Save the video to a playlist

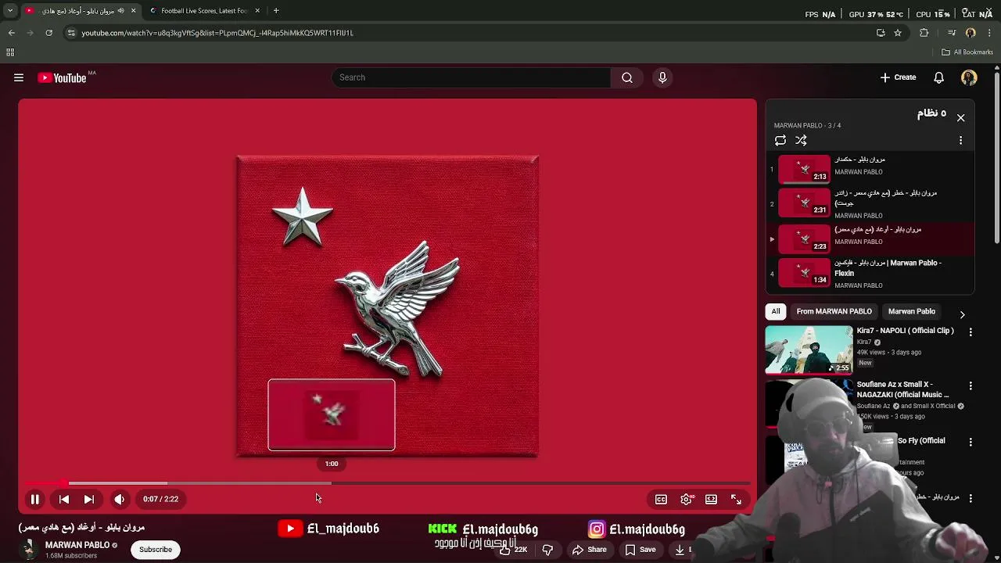pyautogui.click(x=640, y=550)
